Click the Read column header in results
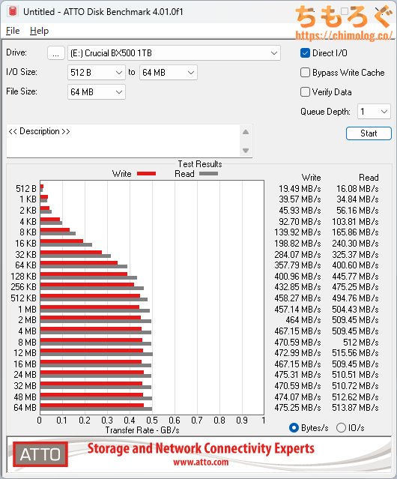 (369, 178)
